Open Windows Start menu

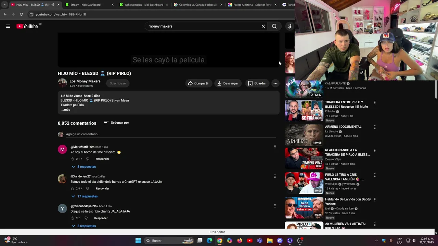(x=138, y=241)
